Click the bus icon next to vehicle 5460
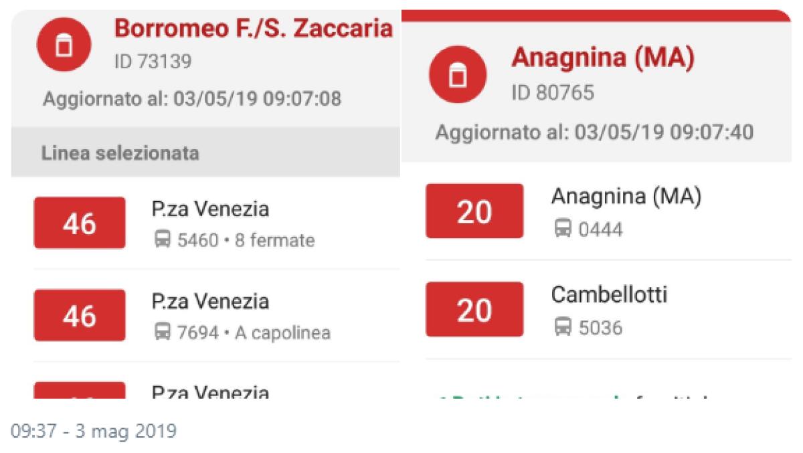 164,240
